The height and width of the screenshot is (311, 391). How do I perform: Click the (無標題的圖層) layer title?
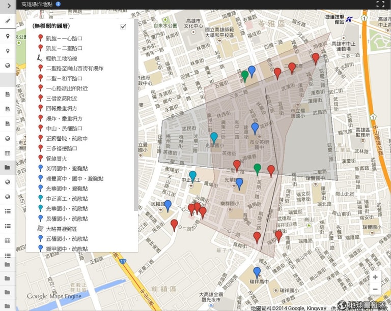pos(51,26)
